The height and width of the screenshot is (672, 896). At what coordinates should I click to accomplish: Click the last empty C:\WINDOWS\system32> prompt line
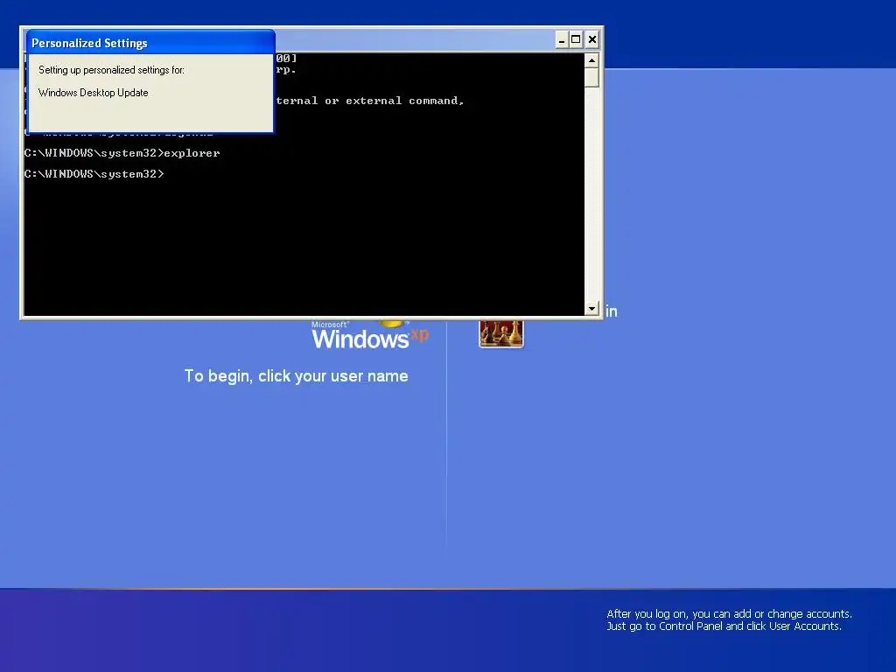click(94, 174)
